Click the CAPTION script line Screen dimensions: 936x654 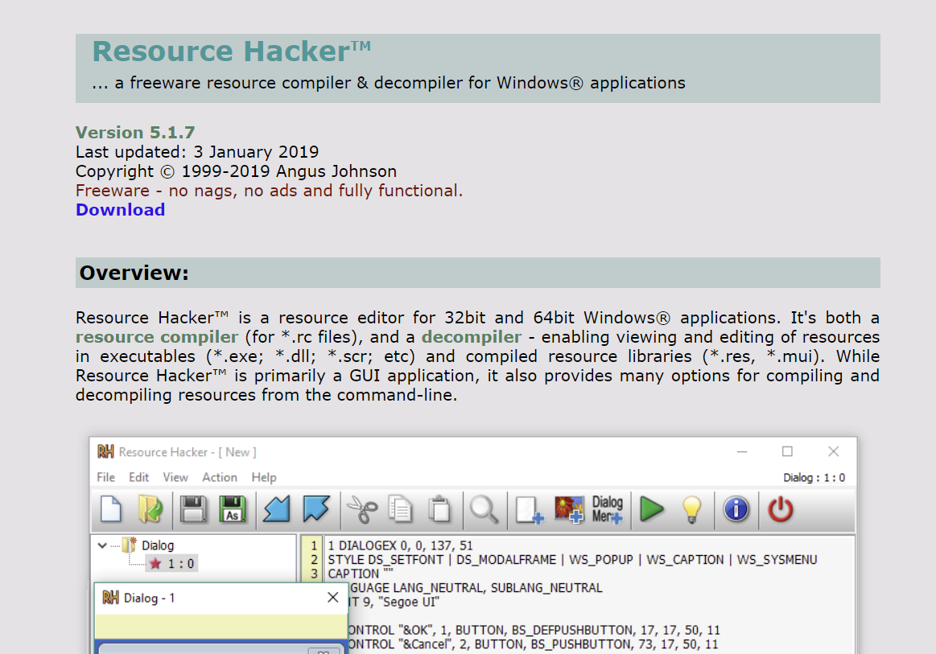360,574
